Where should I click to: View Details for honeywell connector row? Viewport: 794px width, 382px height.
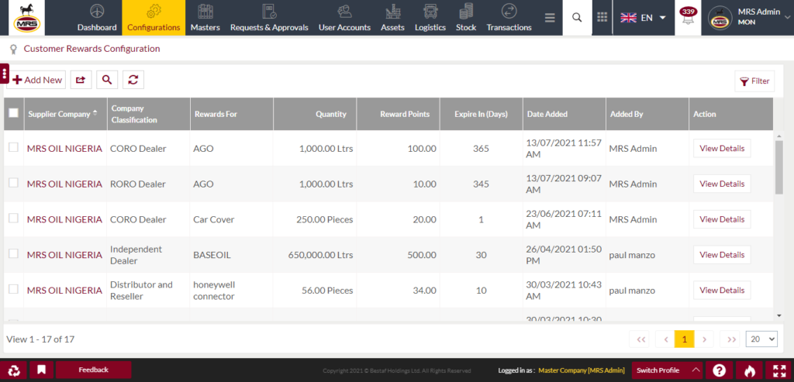coord(722,290)
